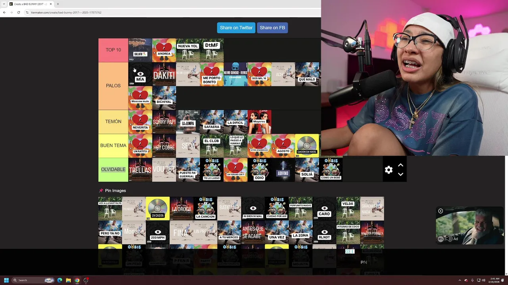Screen dimensions: 508x285
Task: Close the video ad overlay
Action: tap(441, 211)
